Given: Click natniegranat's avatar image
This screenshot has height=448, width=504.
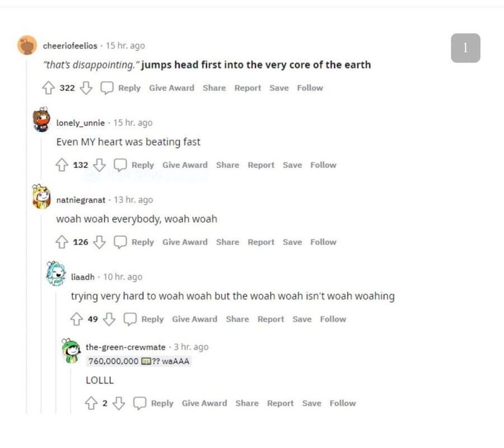Looking at the screenshot, I should click(x=41, y=197).
